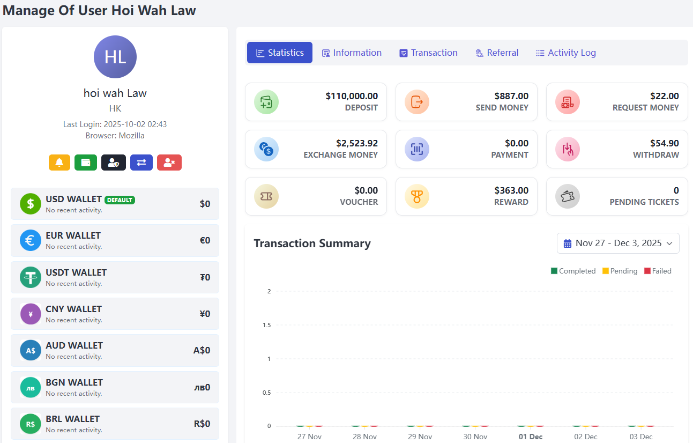This screenshot has width=693, height=443.
Task: Click the green wallet icon button
Action: coord(86,163)
